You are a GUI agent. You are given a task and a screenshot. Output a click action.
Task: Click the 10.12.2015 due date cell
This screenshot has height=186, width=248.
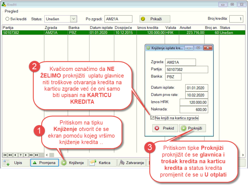(125, 33)
